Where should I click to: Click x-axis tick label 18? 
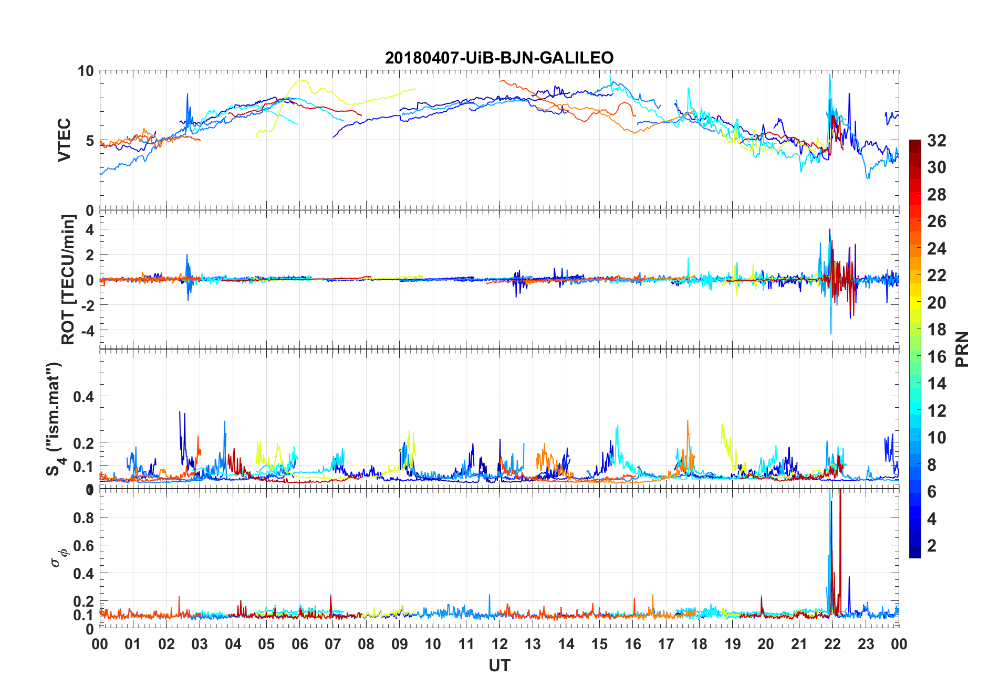point(699,644)
